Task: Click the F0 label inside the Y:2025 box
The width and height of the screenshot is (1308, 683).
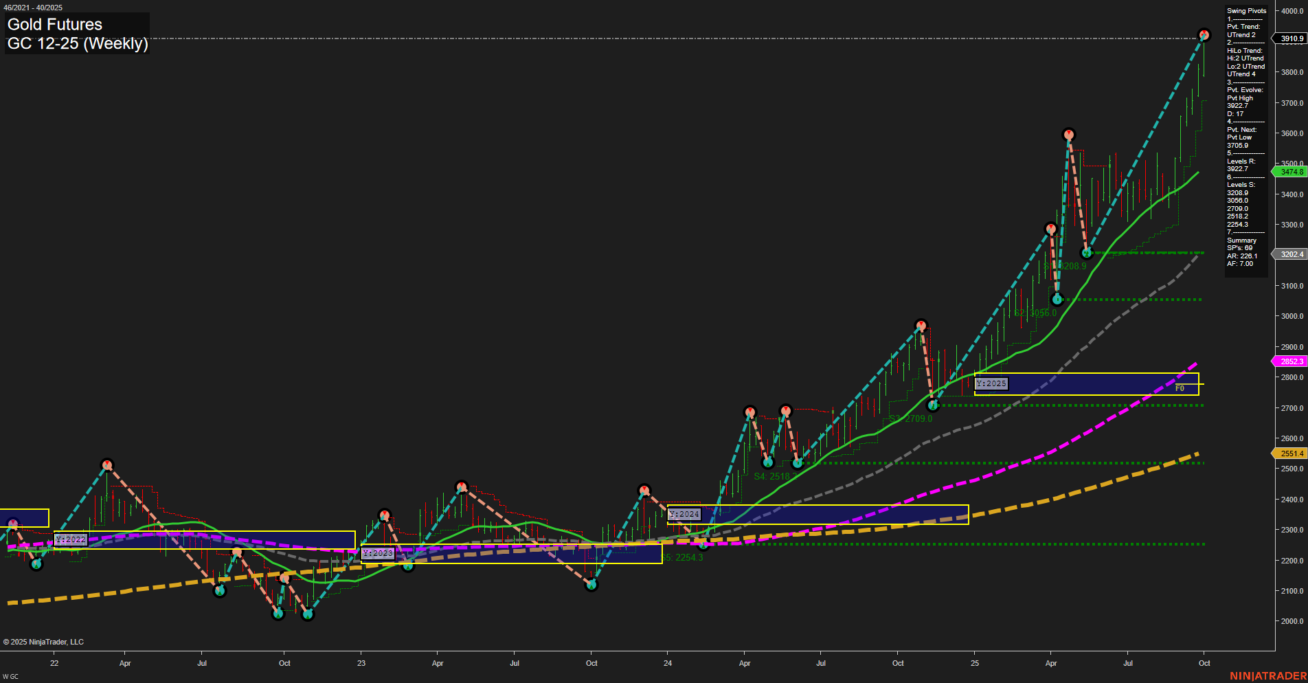Action: [x=1181, y=388]
